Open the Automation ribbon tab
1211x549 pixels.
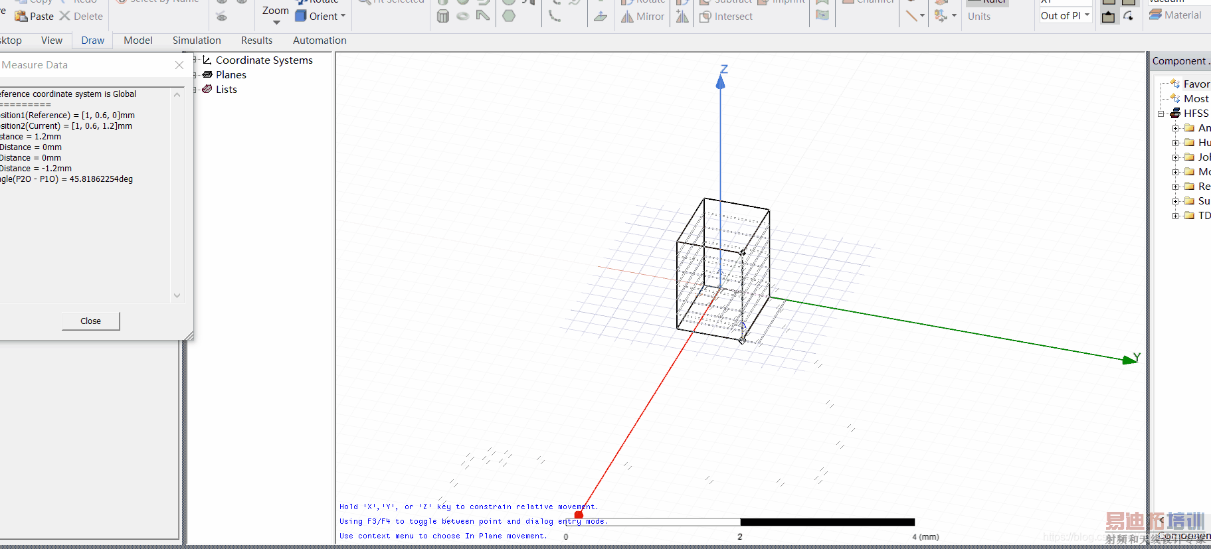tap(320, 40)
